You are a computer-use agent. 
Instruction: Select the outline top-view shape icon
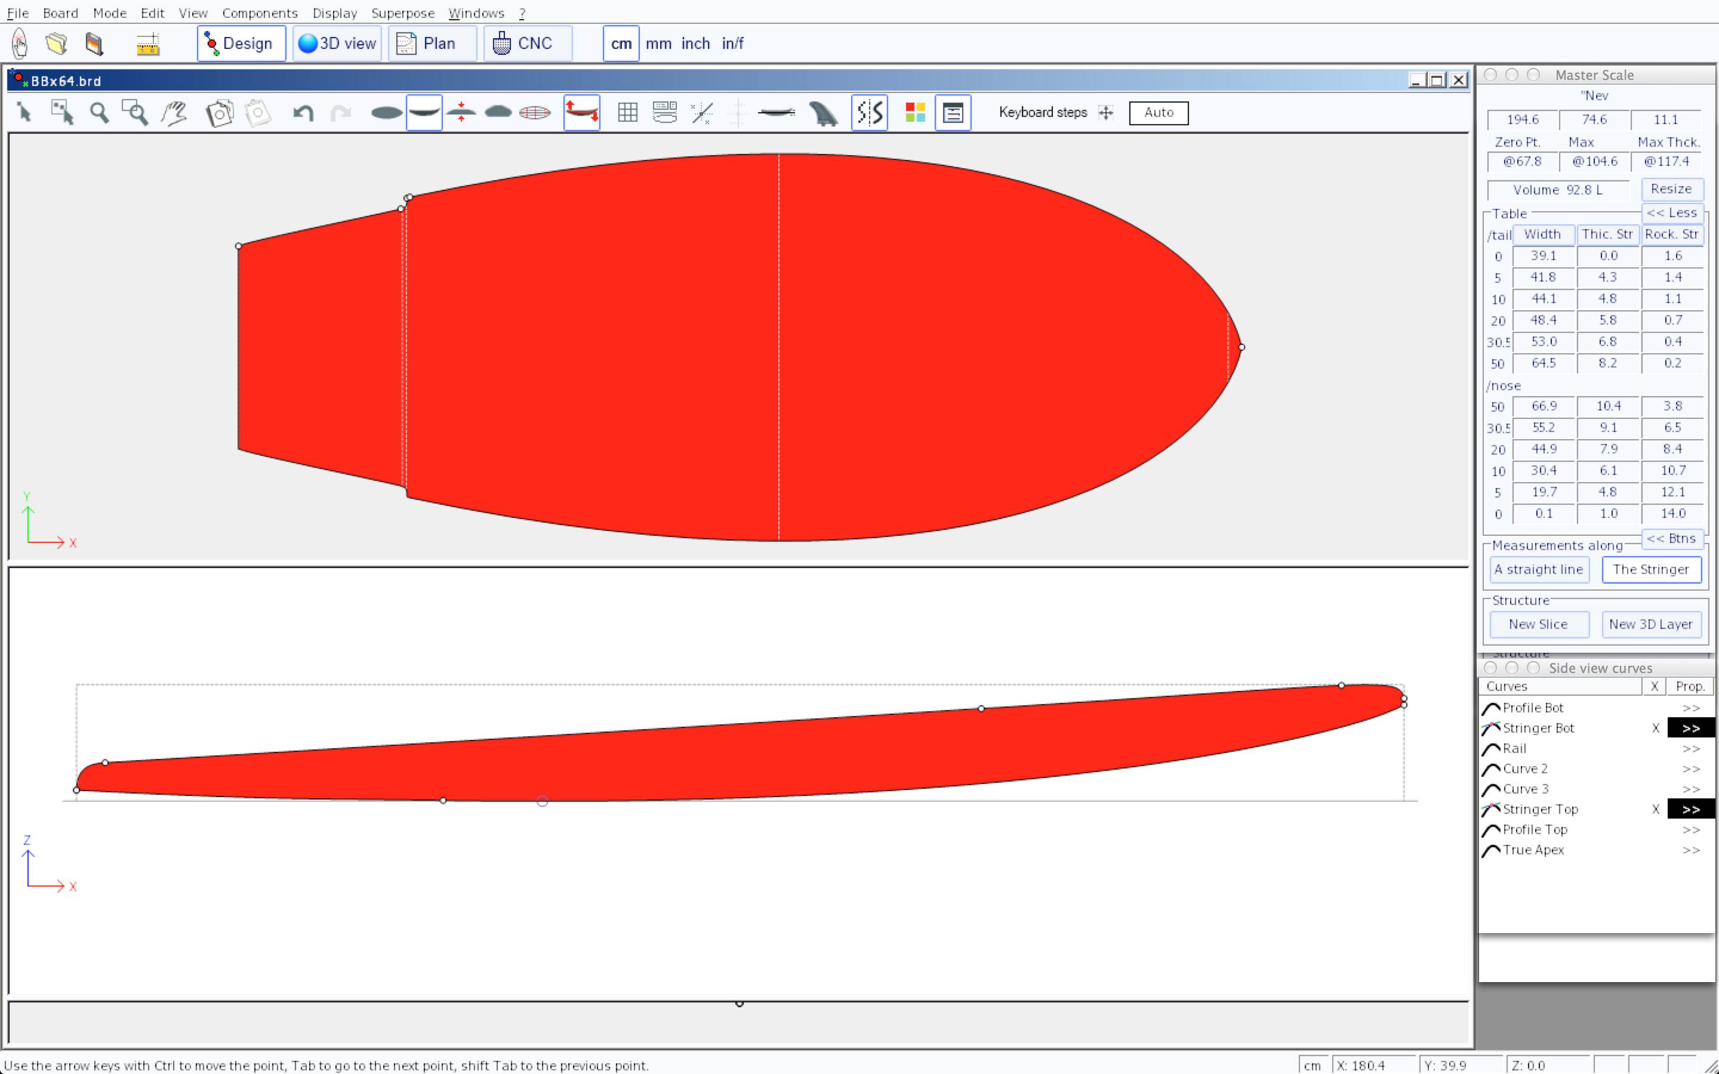click(x=386, y=112)
